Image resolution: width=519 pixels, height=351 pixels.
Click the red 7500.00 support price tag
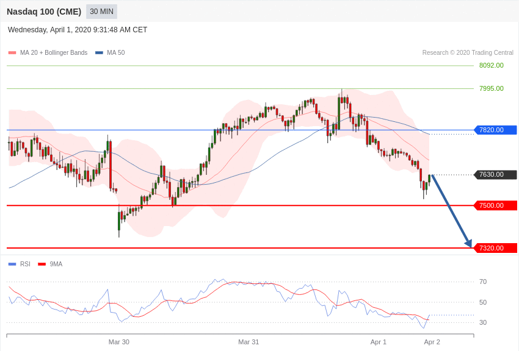[x=496, y=205]
